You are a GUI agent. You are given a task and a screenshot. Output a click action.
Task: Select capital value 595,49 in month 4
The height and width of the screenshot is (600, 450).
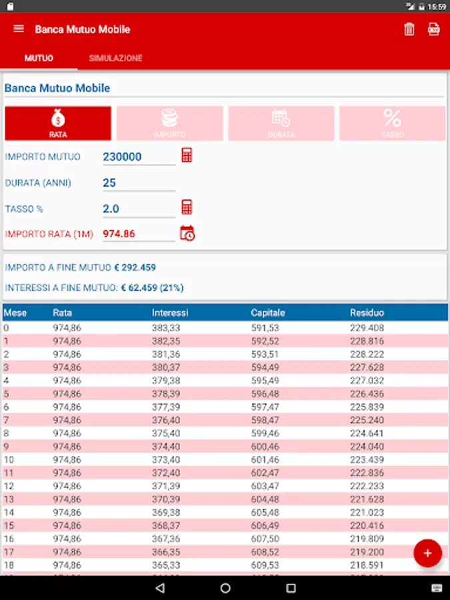(265, 381)
